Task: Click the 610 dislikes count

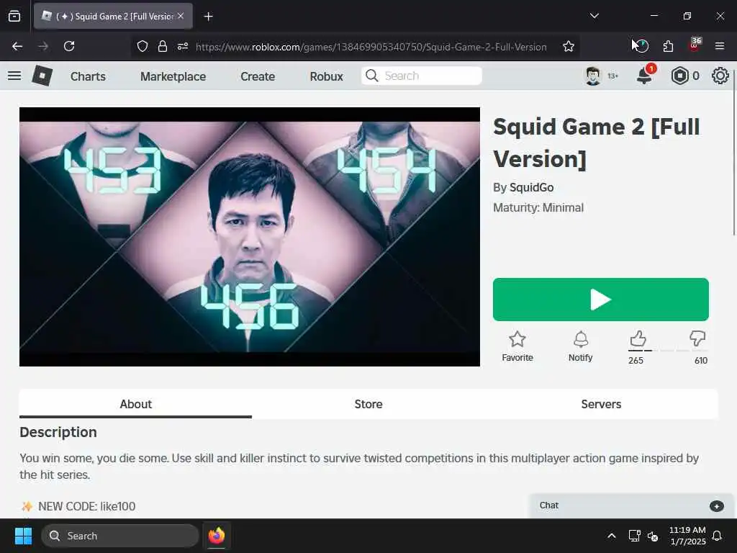Action: [x=701, y=361]
